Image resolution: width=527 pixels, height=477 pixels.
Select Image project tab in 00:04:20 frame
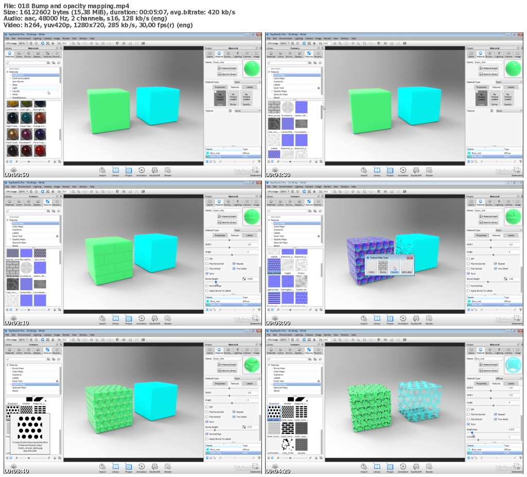(x=518, y=351)
